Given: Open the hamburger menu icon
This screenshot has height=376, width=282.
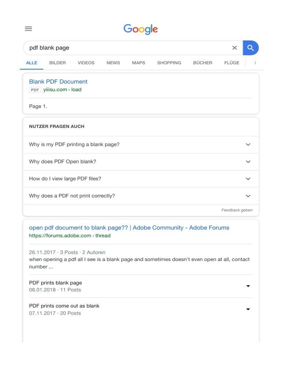Looking at the screenshot, I should pyautogui.click(x=28, y=29).
